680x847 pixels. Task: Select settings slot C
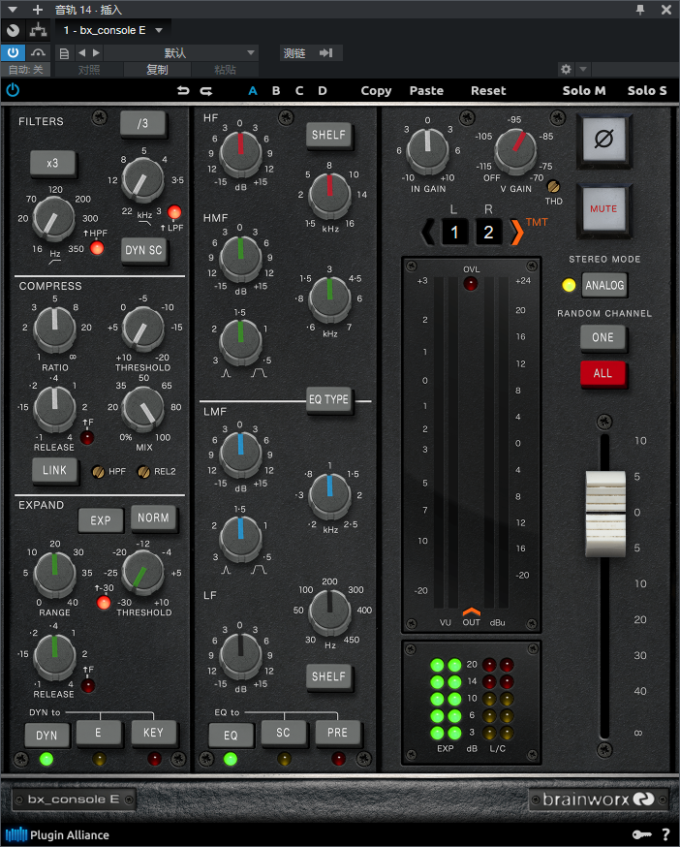tap(299, 91)
